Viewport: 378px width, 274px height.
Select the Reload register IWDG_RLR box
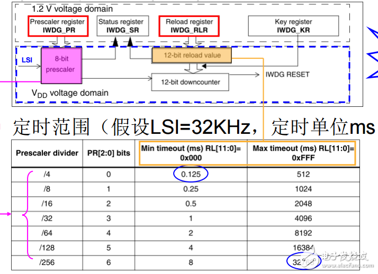[189, 26]
